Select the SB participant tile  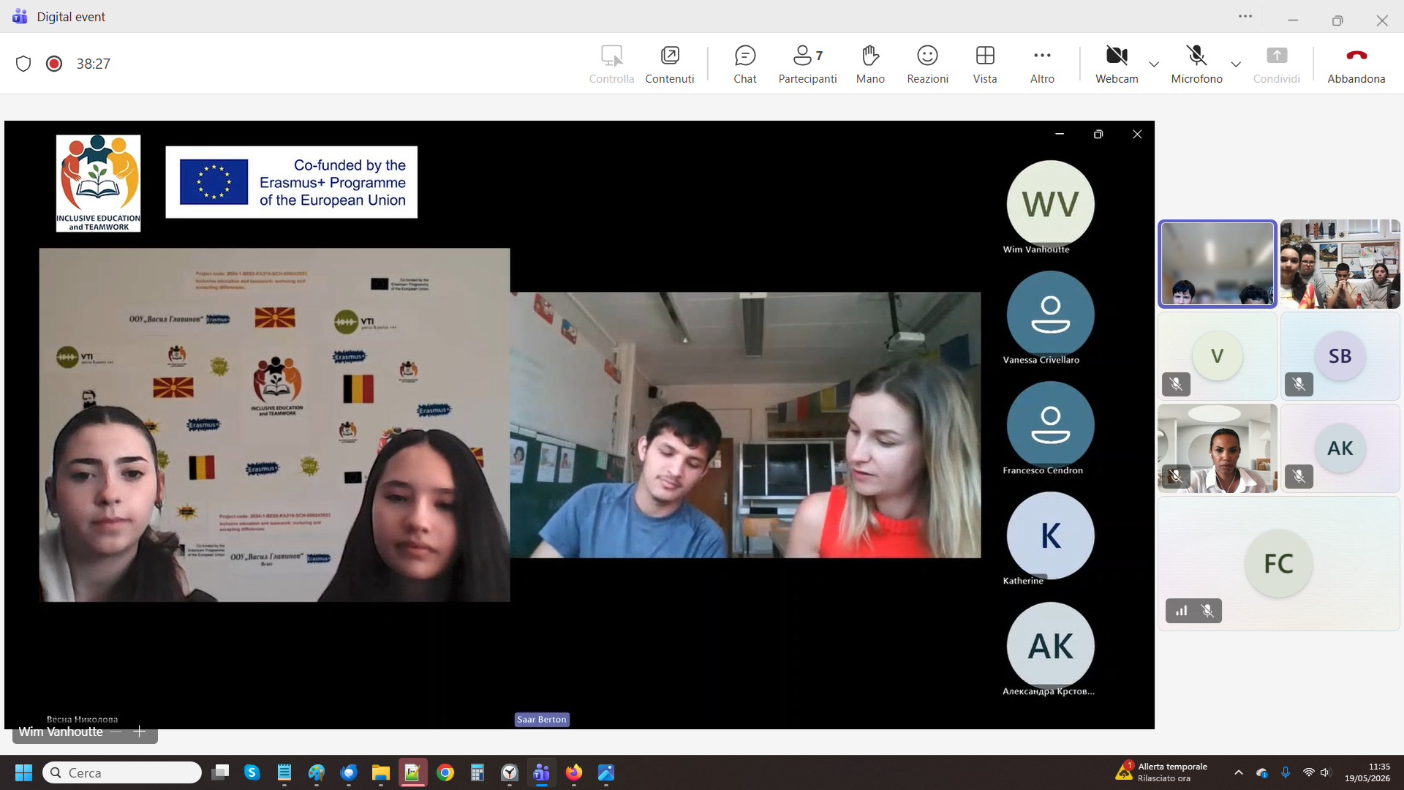pos(1340,356)
